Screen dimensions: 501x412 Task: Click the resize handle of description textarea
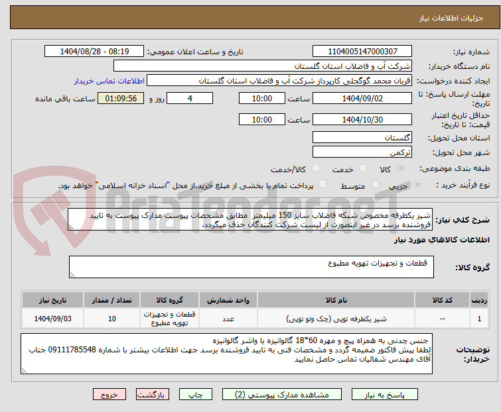point(71,227)
